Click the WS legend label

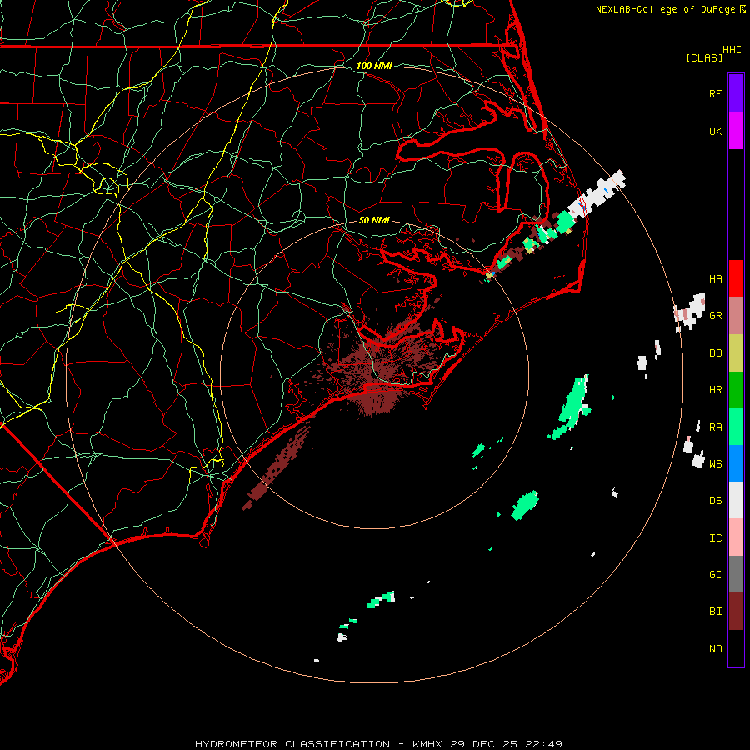point(715,463)
